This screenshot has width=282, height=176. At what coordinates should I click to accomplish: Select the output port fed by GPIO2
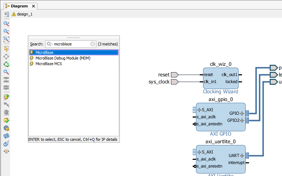tap(274, 75)
